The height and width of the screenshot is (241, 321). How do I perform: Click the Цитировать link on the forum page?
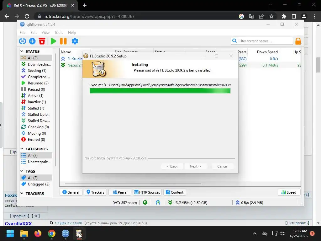coord(297,223)
